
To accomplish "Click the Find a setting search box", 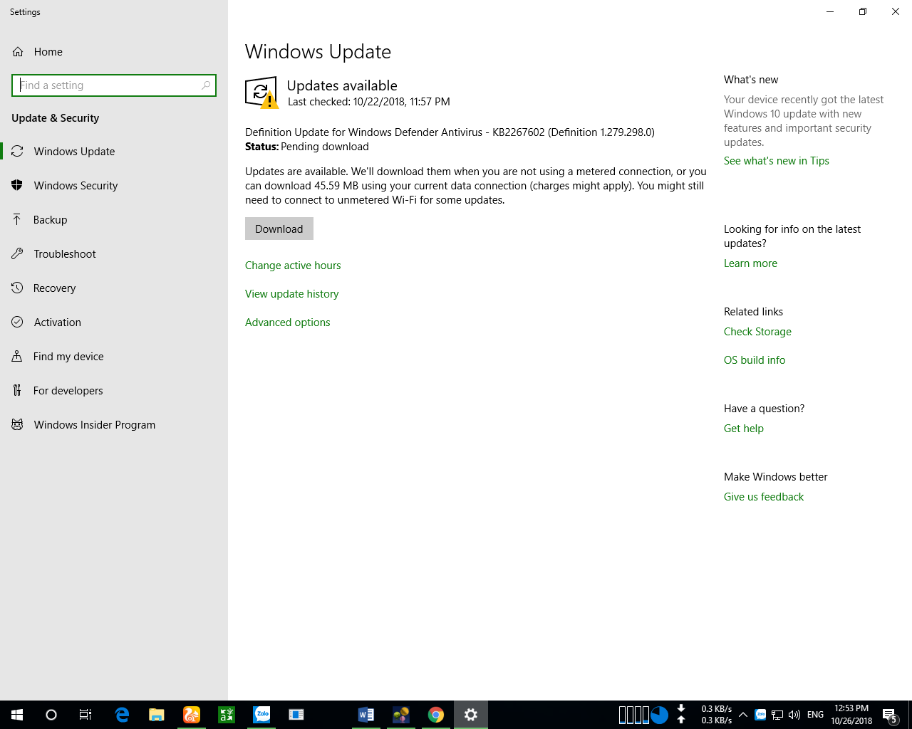I will [114, 85].
